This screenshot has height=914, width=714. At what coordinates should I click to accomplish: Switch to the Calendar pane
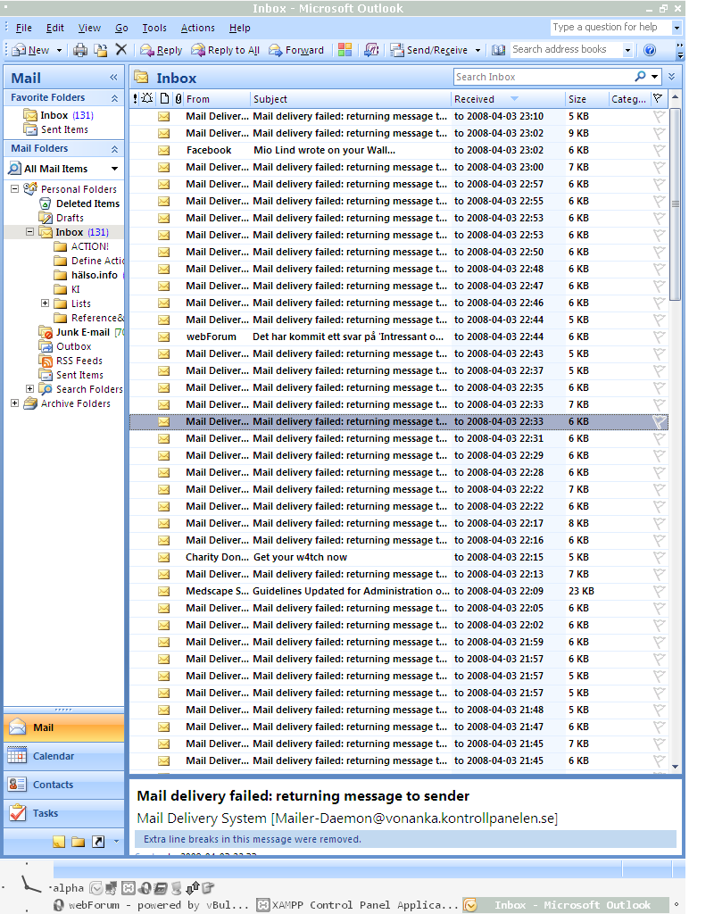tap(64, 756)
